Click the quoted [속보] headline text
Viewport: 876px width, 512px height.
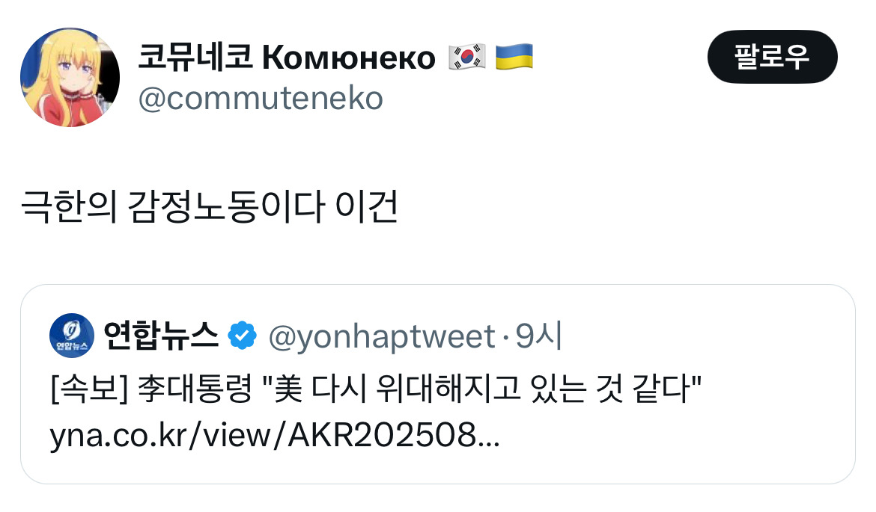[375, 389]
